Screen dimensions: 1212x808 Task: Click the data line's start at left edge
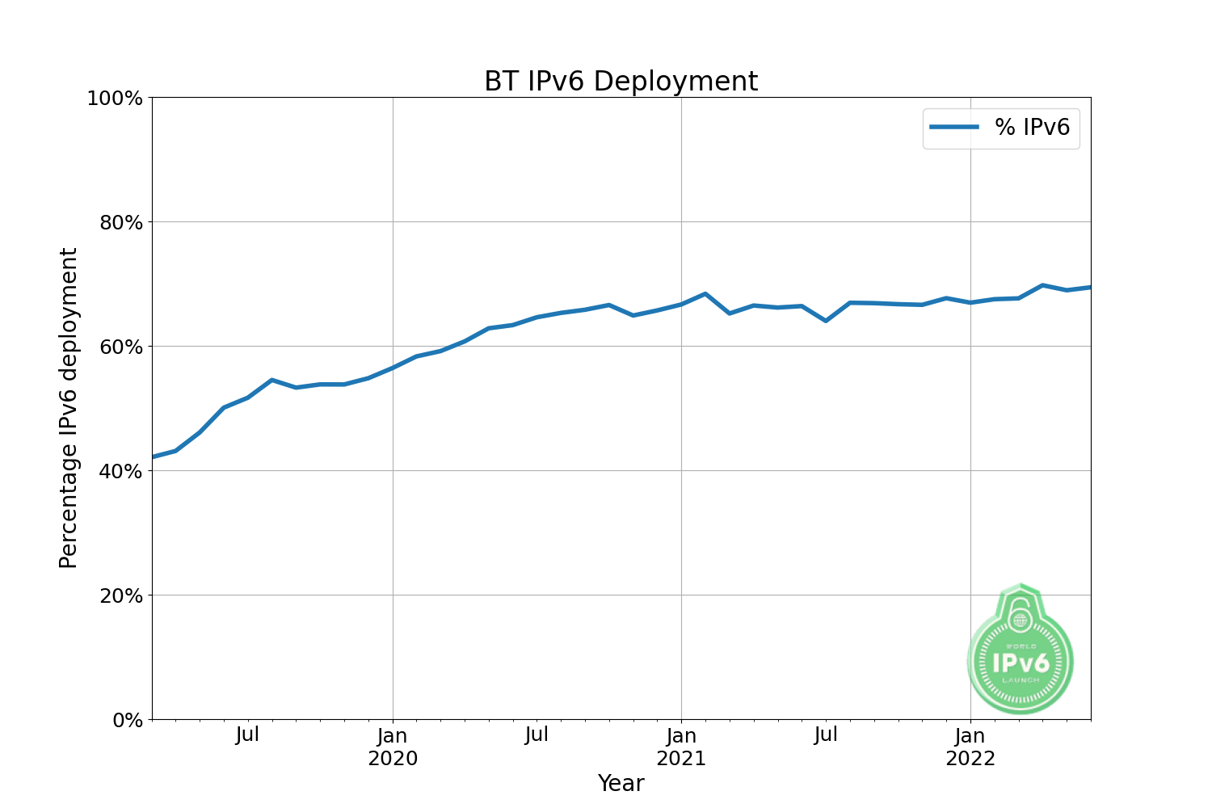coord(155,457)
